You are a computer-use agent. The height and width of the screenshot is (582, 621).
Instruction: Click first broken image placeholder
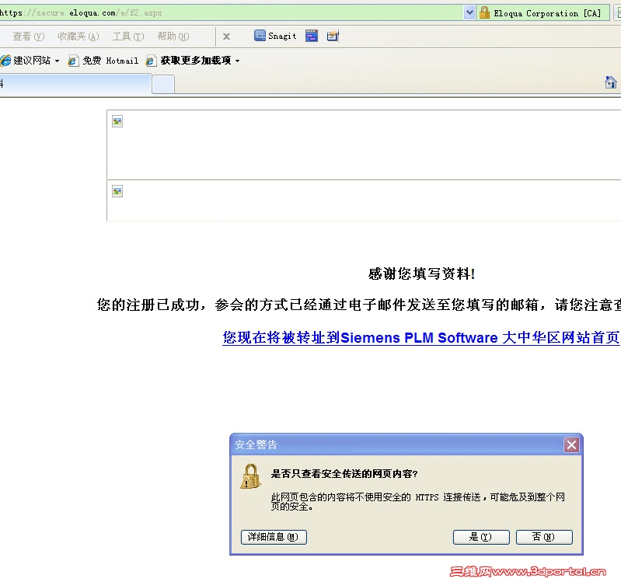[117, 121]
